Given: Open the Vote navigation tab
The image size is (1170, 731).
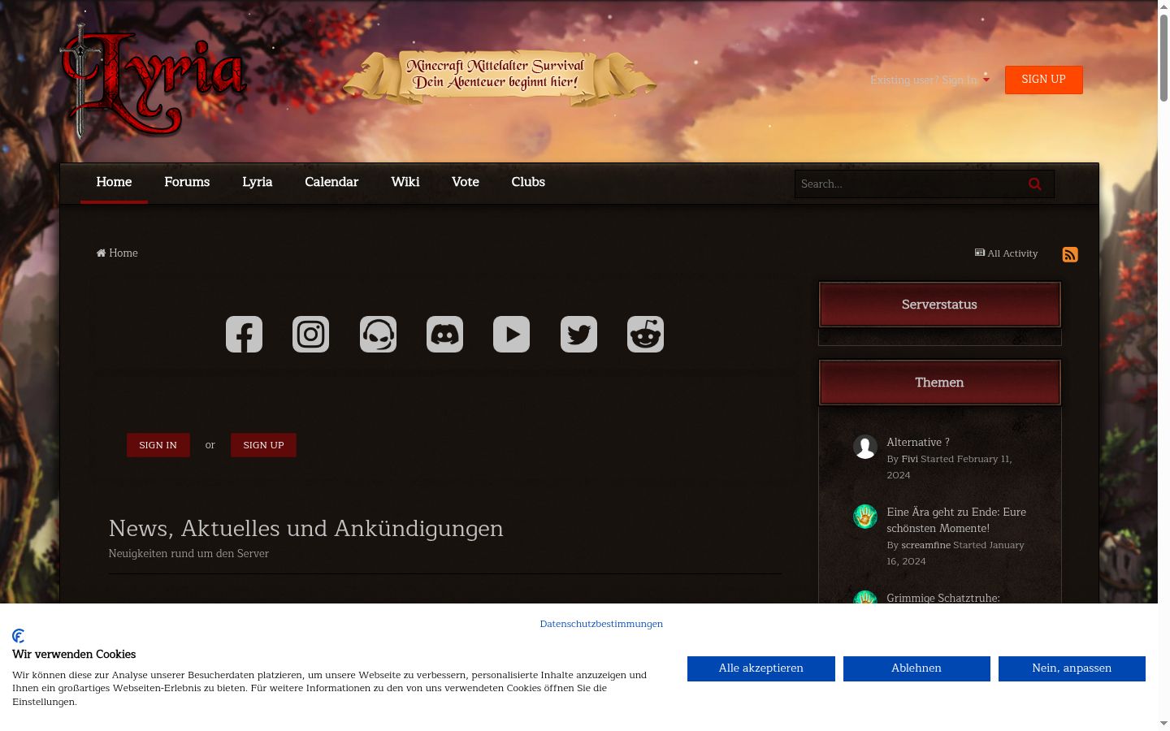Looking at the screenshot, I should (x=465, y=183).
